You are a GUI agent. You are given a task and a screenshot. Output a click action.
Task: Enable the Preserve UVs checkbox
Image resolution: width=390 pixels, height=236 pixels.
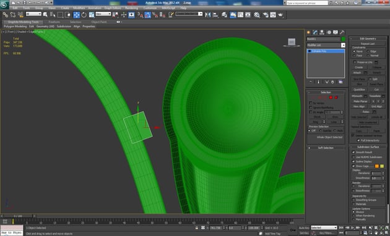[355, 62]
